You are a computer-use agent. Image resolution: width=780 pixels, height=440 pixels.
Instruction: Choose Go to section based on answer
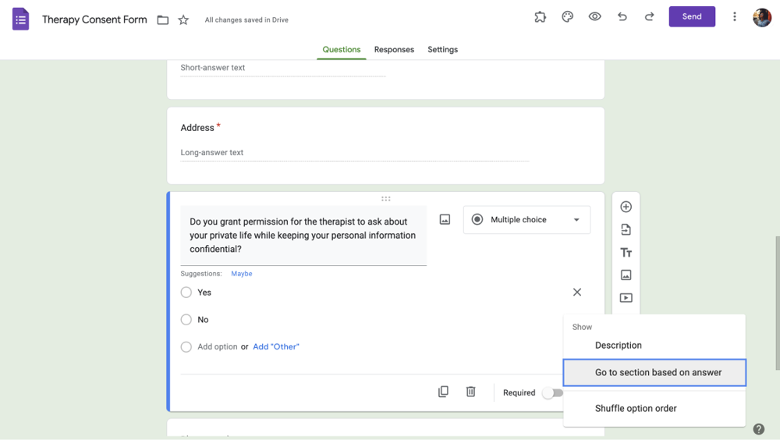point(654,373)
